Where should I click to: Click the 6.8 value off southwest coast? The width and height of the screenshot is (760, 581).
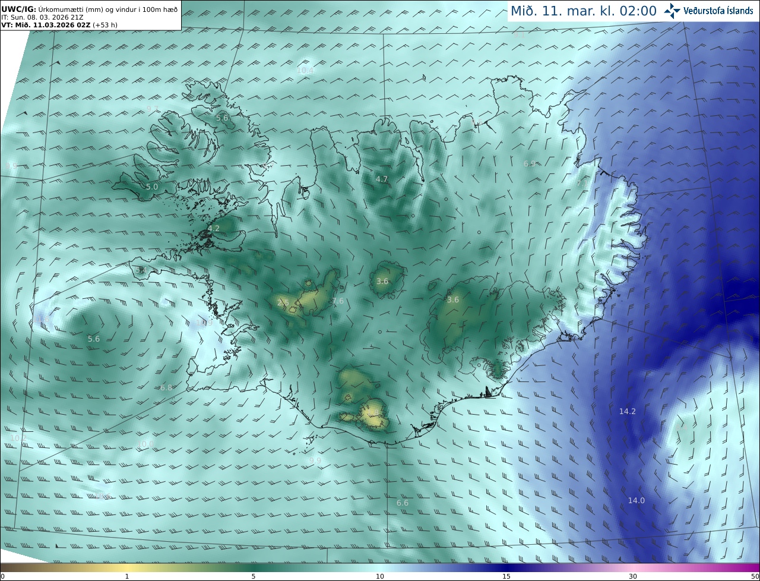point(166,387)
